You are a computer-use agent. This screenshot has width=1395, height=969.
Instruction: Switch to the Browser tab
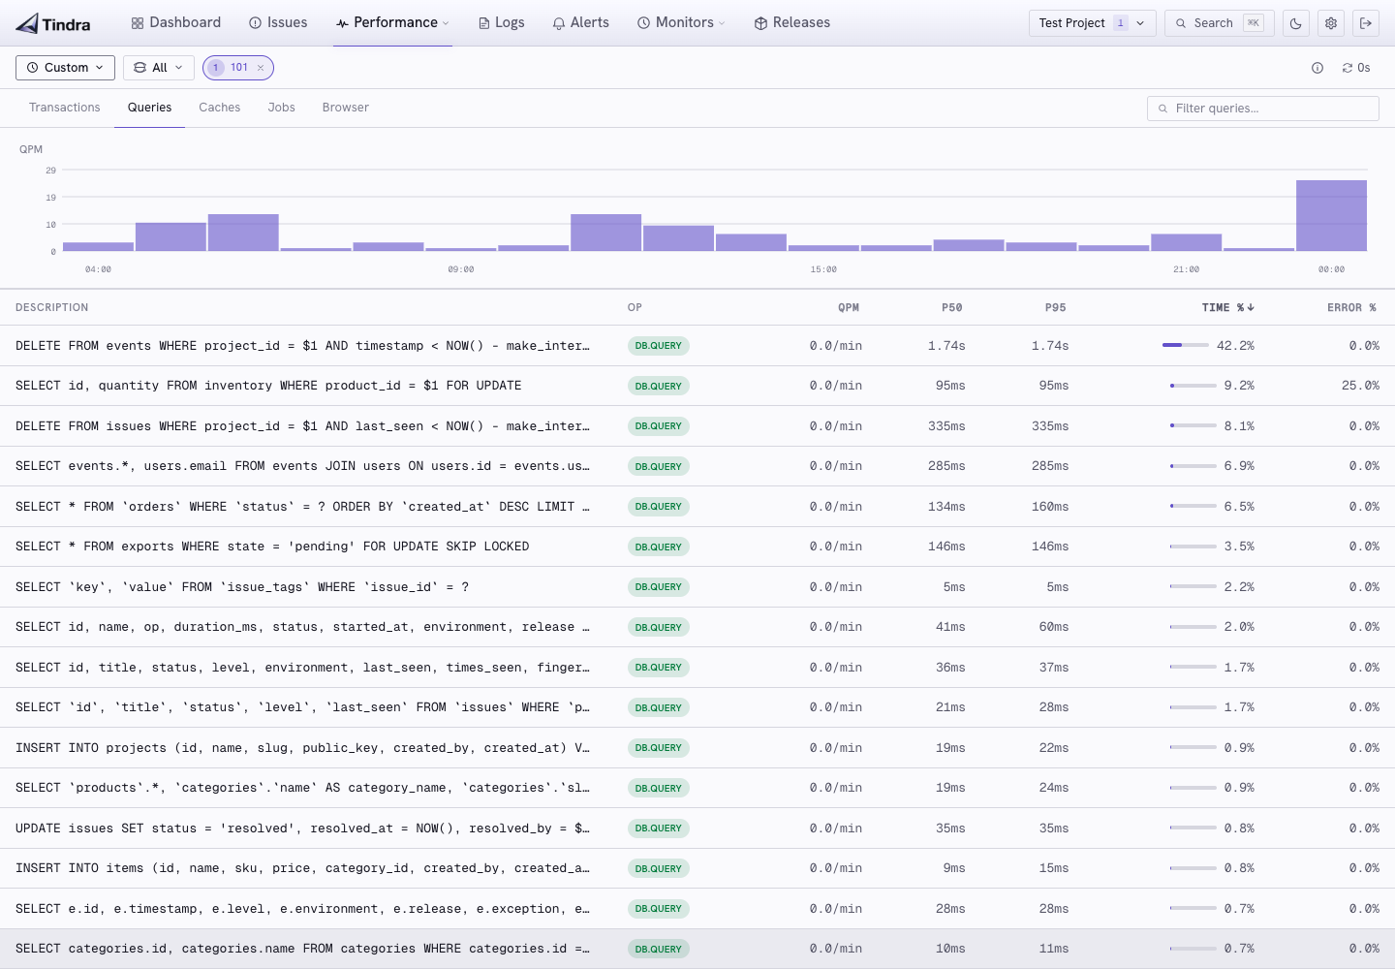(x=346, y=108)
